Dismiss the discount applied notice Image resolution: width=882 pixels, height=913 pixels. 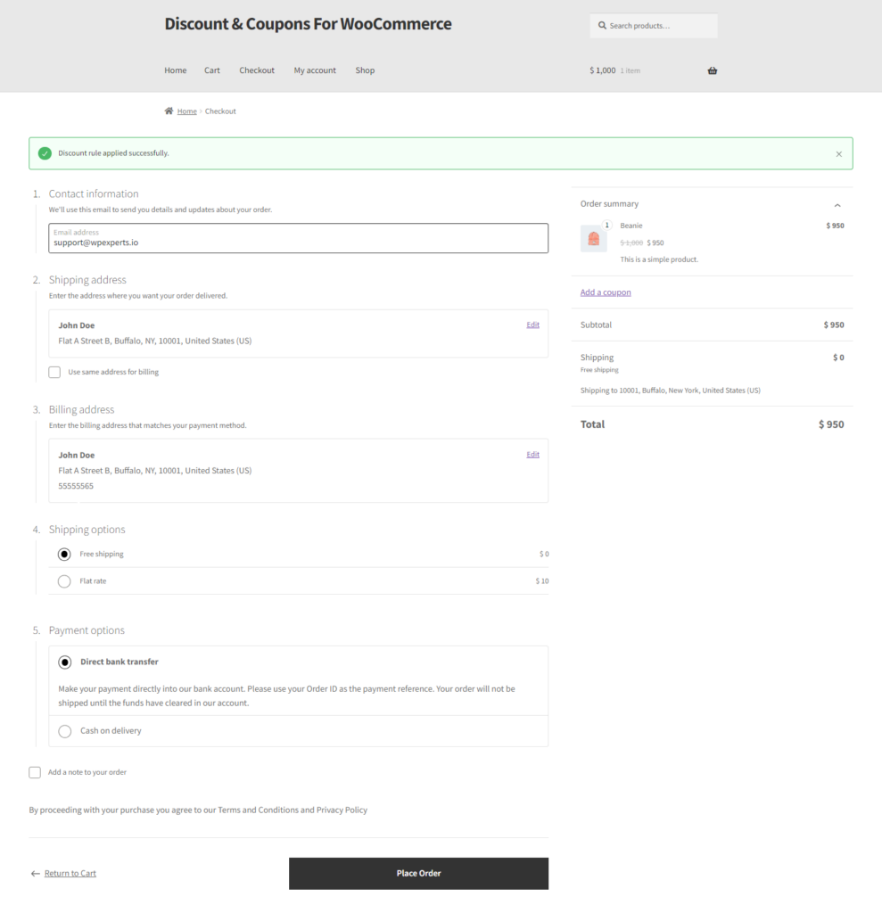(839, 153)
